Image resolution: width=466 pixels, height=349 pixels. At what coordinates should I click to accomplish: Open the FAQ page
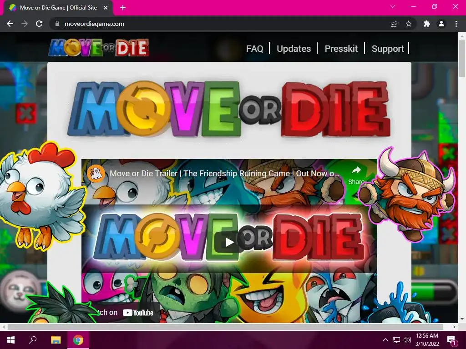click(255, 48)
